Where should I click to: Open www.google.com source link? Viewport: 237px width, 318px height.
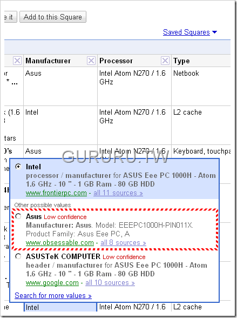click(x=52, y=282)
